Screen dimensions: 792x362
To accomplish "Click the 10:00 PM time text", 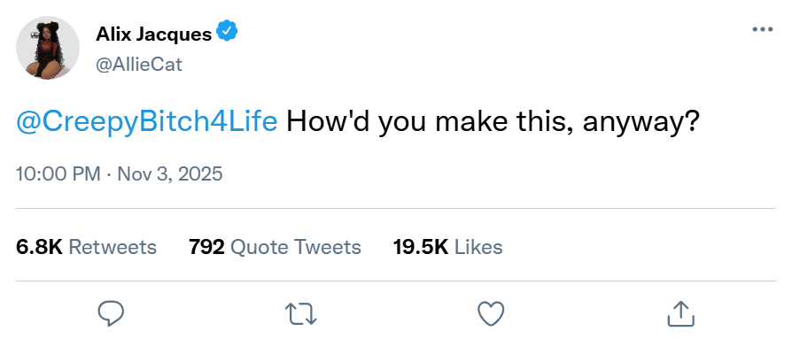I will pyautogui.click(x=58, y=173).
